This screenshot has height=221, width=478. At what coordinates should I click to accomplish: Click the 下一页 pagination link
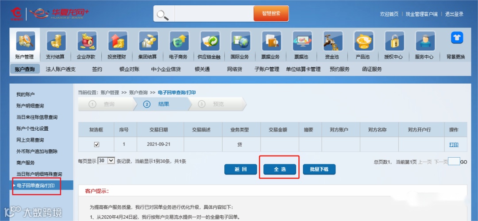coord(441,162)
